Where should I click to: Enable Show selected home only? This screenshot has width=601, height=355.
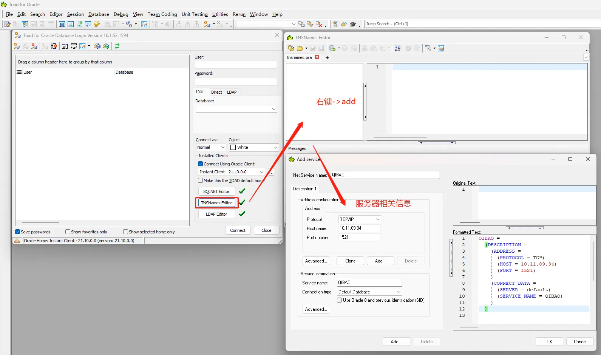125,232
